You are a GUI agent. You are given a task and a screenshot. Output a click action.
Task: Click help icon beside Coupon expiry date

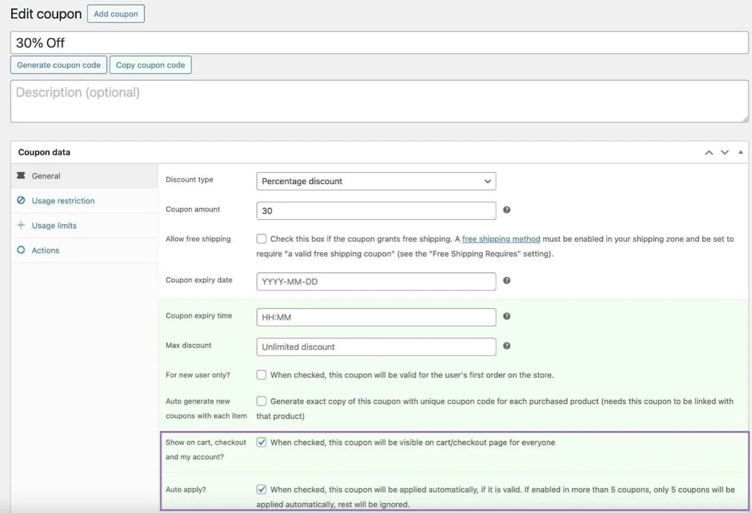coord(506,280)
